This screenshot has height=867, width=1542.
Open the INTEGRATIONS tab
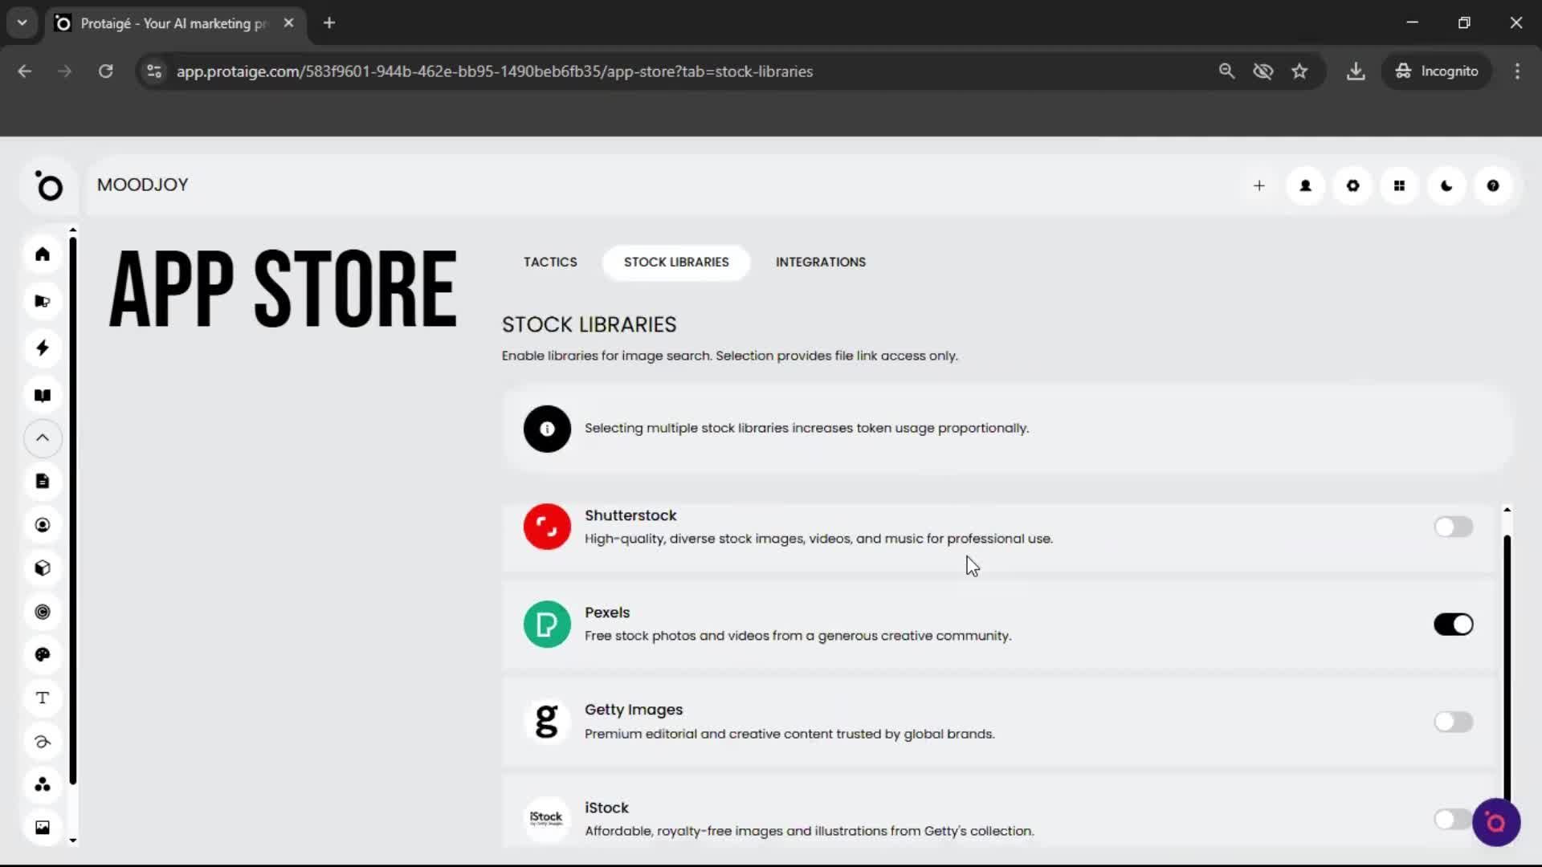tap(820, 262)
